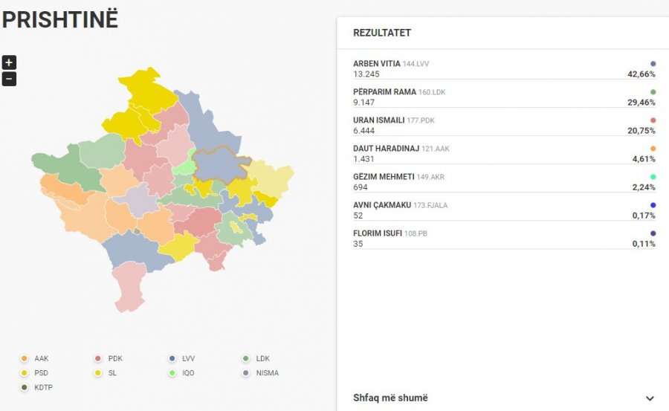Click the orange dot beside Daut Haradinaj

point(653,149)
